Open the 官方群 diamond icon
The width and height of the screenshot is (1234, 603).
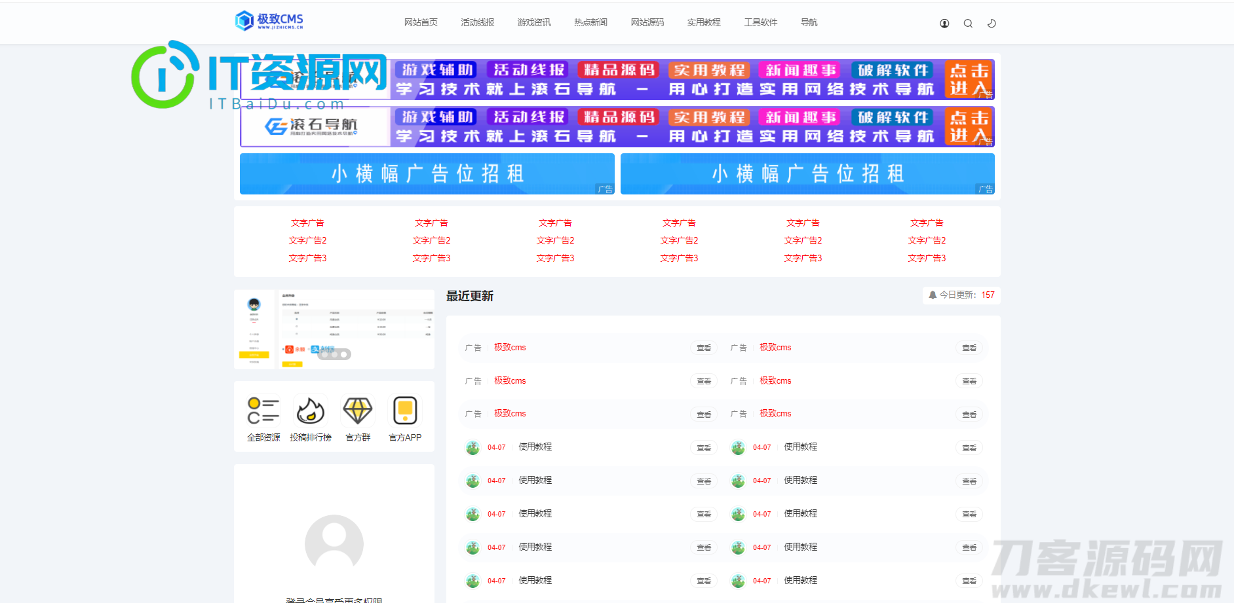358,411
